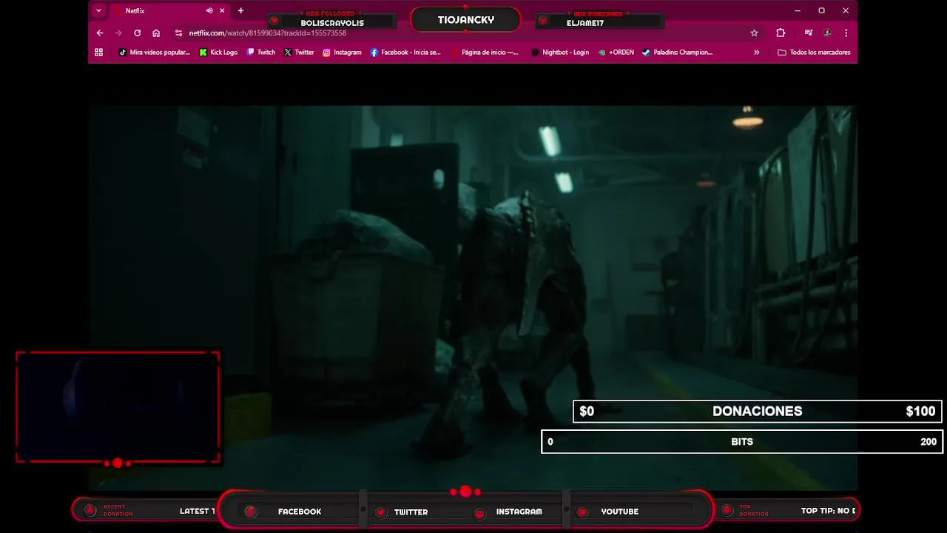The image size is (947, 533).
Task: Open the Twitch bookmark
Action: (x=260, y=53)
